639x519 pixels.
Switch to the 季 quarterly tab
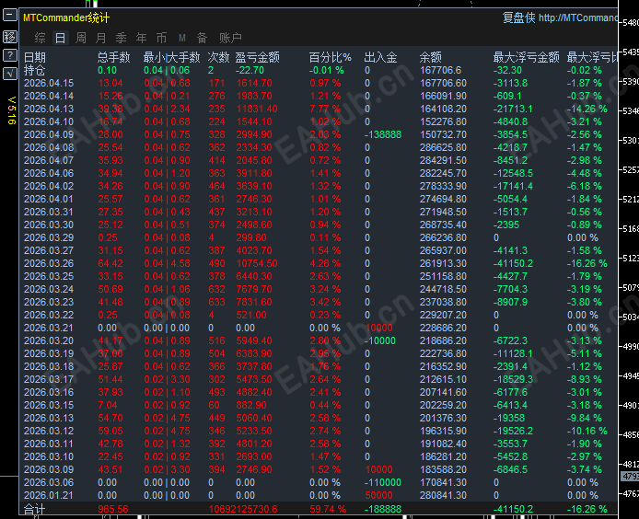click(121, 38)
